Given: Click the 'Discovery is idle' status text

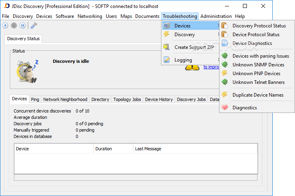Looking at the screenshot, I should click(x=71, y=61).
